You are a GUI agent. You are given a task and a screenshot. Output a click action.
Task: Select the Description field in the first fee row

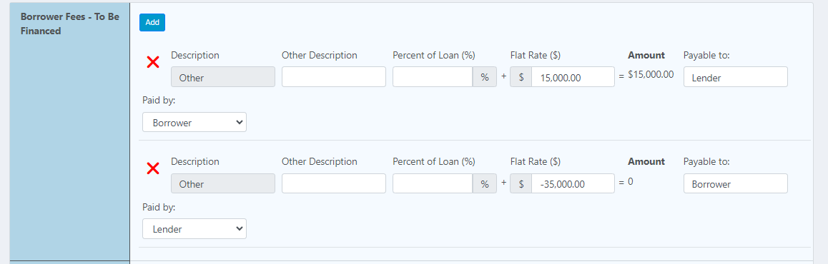pyautogui.click(x=223, y=77)
